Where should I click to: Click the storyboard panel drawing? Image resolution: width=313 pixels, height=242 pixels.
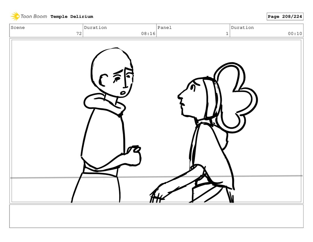click(x=156, y=121)
